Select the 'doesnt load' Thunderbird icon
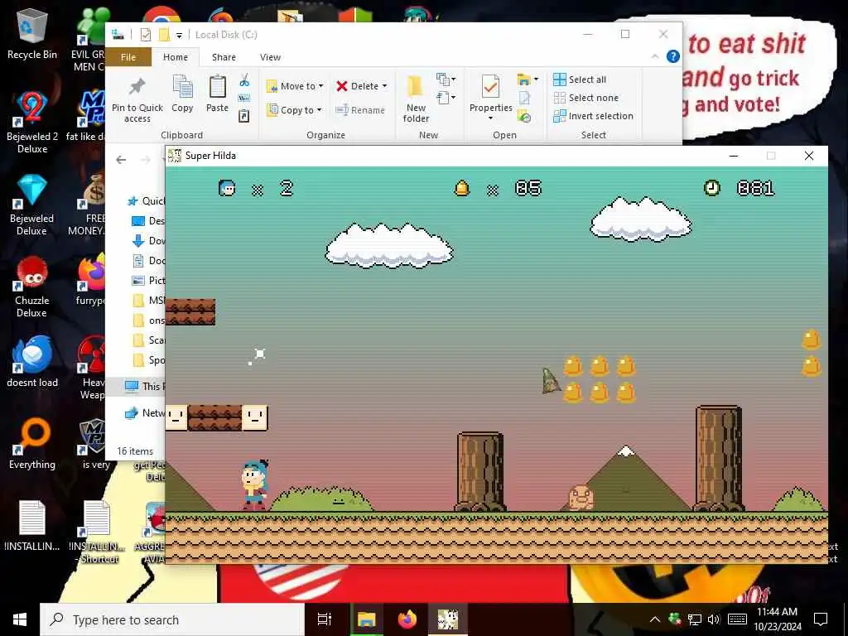The image size is (848, 636). point(32,361)
